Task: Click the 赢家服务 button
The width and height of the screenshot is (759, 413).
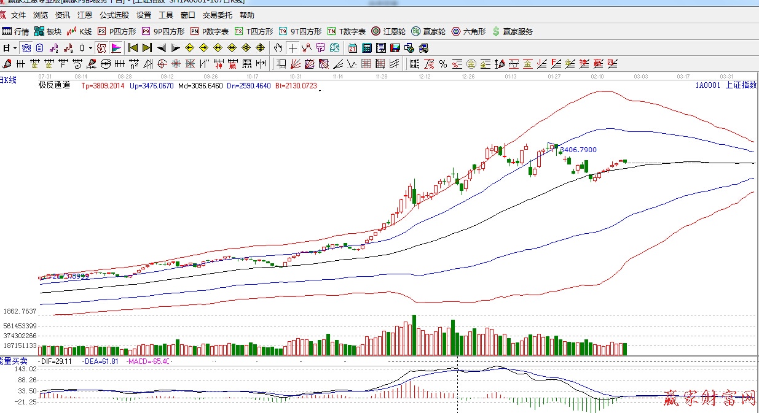Action: click(x=513, y=31)
